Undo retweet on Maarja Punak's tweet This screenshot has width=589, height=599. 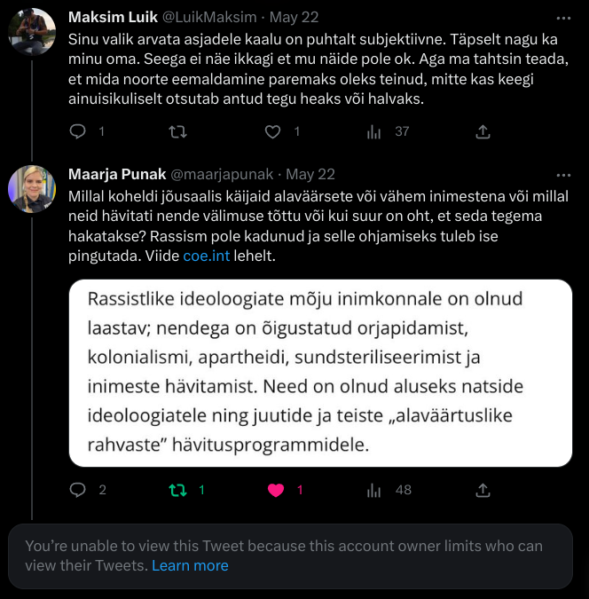[x=177, y=490]
